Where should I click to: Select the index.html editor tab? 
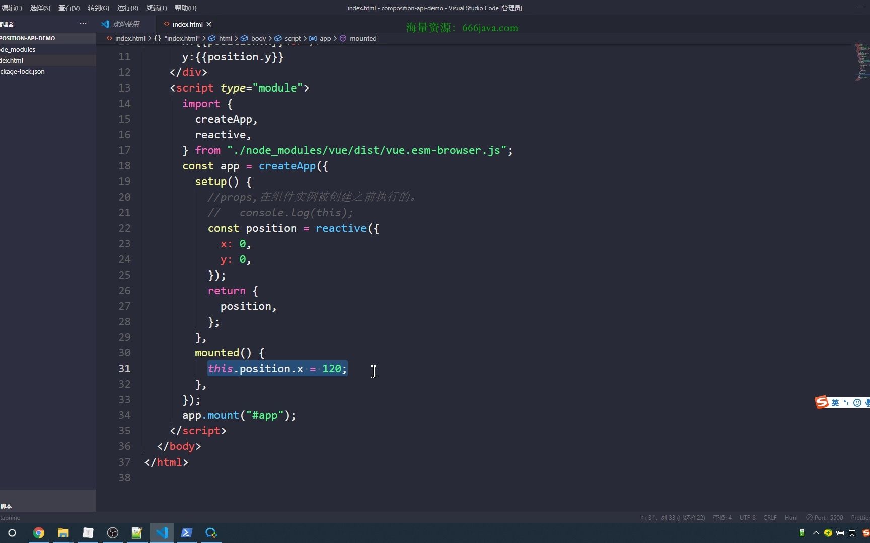point(187,24)
